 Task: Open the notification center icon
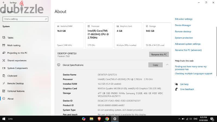pyautogui.click(x=212, y=119)
